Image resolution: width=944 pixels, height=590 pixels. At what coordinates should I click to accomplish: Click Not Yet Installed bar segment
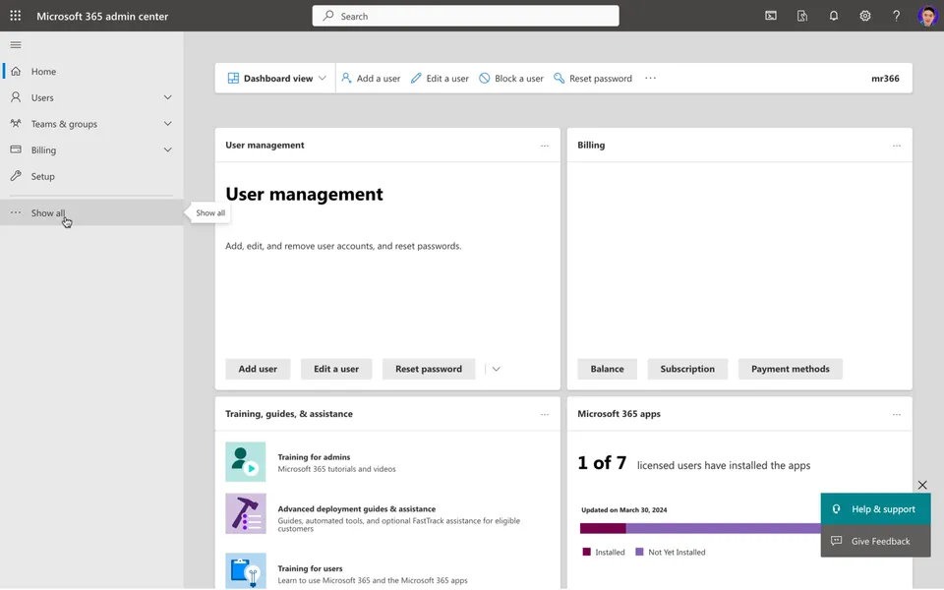tap(723, 529)
